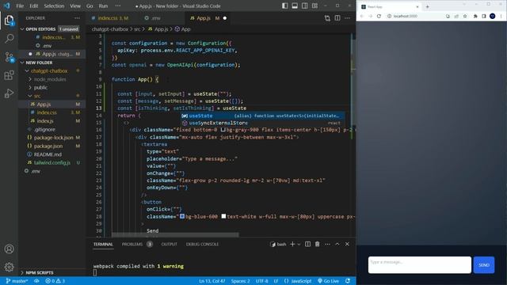Viewport: 507px width, 285px height.
Task: Close the terminal panel
Action: [x=347, y=245]
